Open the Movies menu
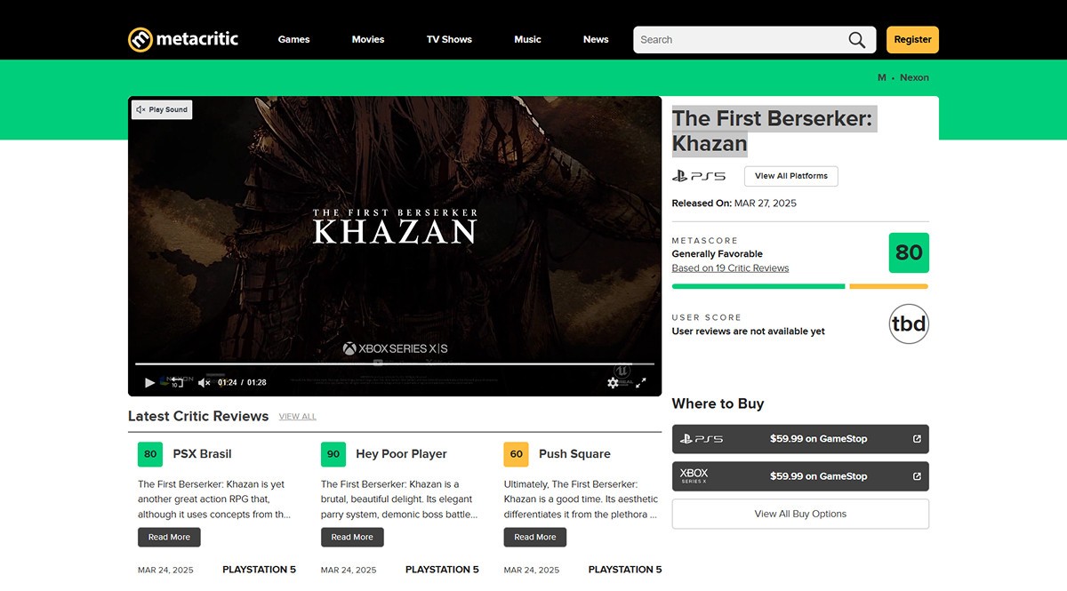Image resolution: width=1067 pixels, height=591 pixels. point(368,39)
